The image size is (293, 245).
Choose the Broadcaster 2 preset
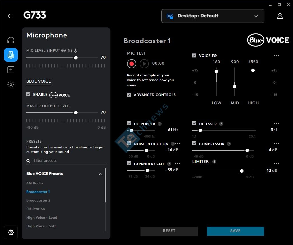tap(38, 200)
